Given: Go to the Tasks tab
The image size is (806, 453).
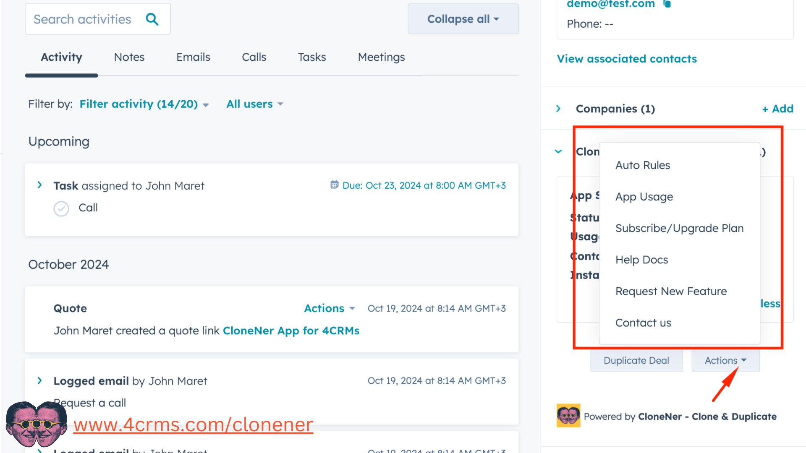Looking at the screenshot, I should pyautogui.click(x=312, y=57).
